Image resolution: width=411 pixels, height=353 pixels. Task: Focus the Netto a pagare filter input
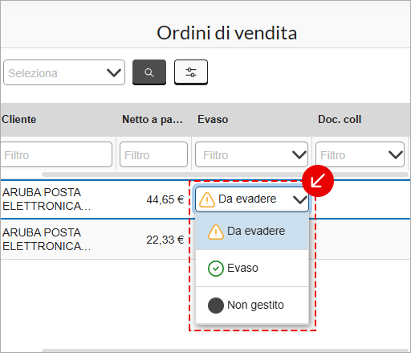[153, 154]
